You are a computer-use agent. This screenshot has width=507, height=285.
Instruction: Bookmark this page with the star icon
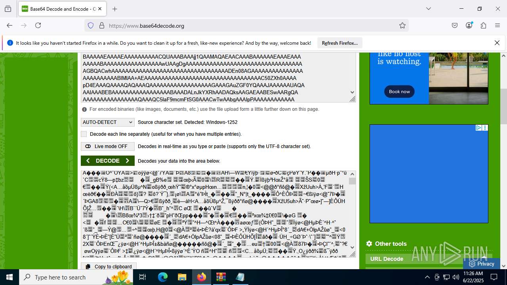coord(402,26)
